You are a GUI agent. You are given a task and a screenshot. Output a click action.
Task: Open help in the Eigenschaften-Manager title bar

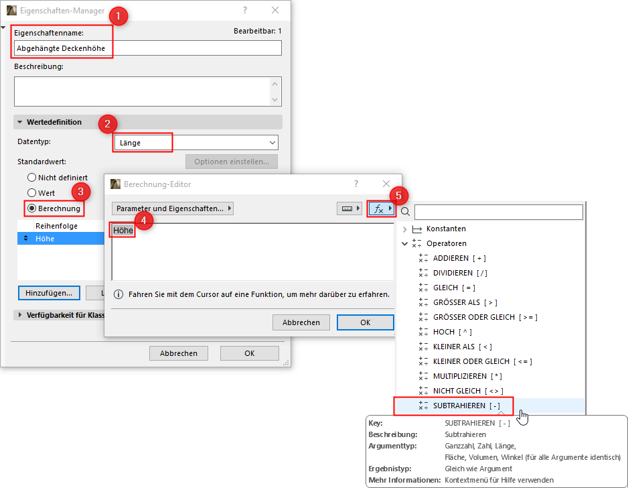tap(245, 10)
